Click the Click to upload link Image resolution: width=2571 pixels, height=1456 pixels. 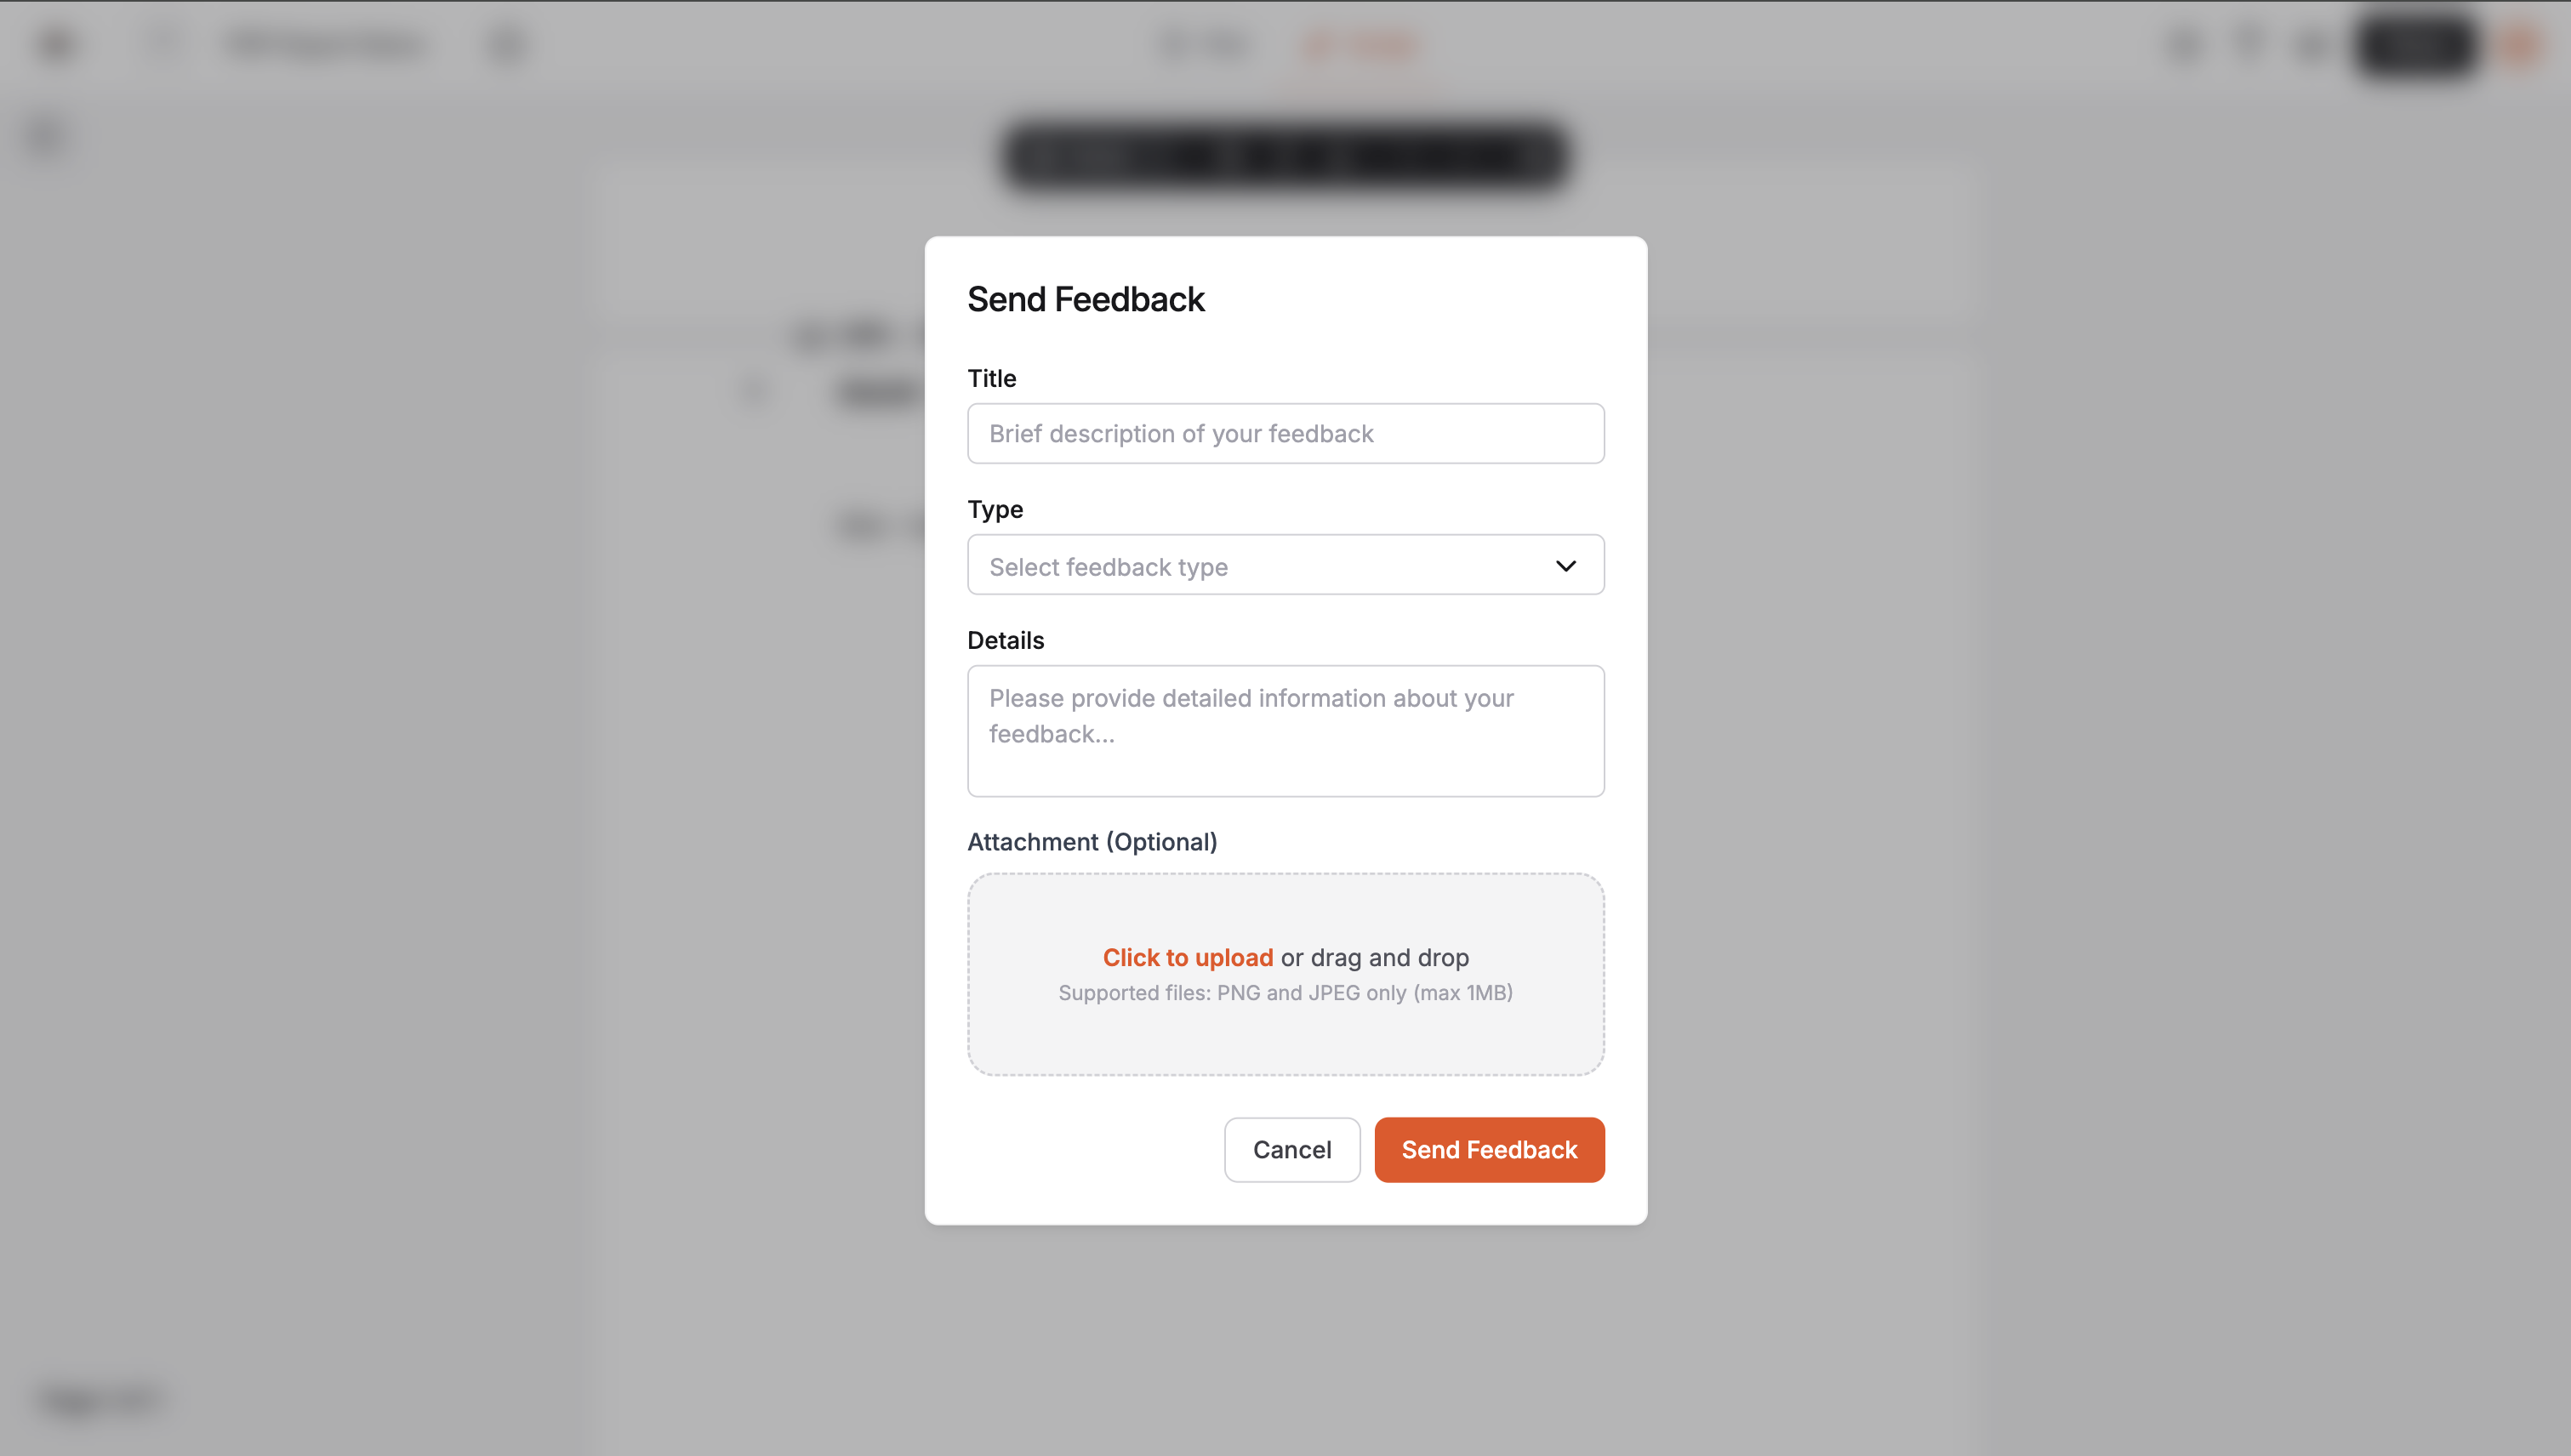pos(1188,957)
